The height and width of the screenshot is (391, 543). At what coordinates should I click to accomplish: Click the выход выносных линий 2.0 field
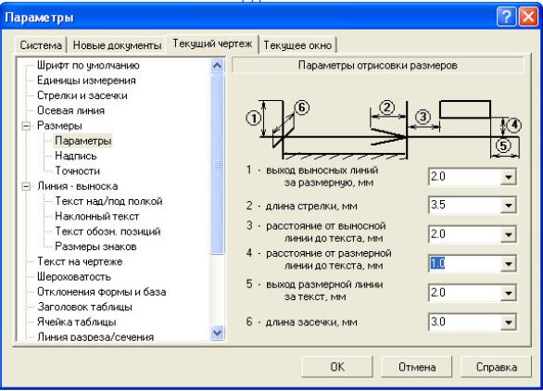coord(464,177)
